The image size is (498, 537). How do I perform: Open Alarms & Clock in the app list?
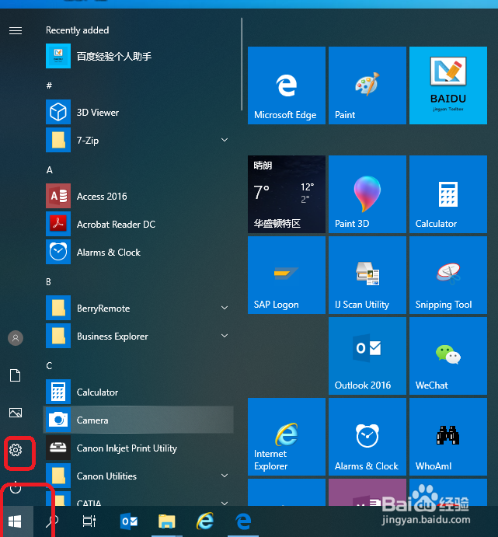(138, 253)
